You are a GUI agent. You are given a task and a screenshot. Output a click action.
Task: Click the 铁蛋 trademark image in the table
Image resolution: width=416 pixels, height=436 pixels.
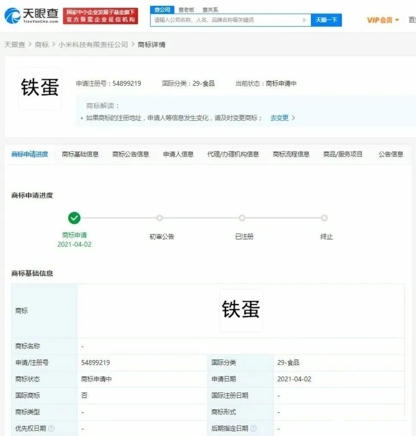coord(241,310)
